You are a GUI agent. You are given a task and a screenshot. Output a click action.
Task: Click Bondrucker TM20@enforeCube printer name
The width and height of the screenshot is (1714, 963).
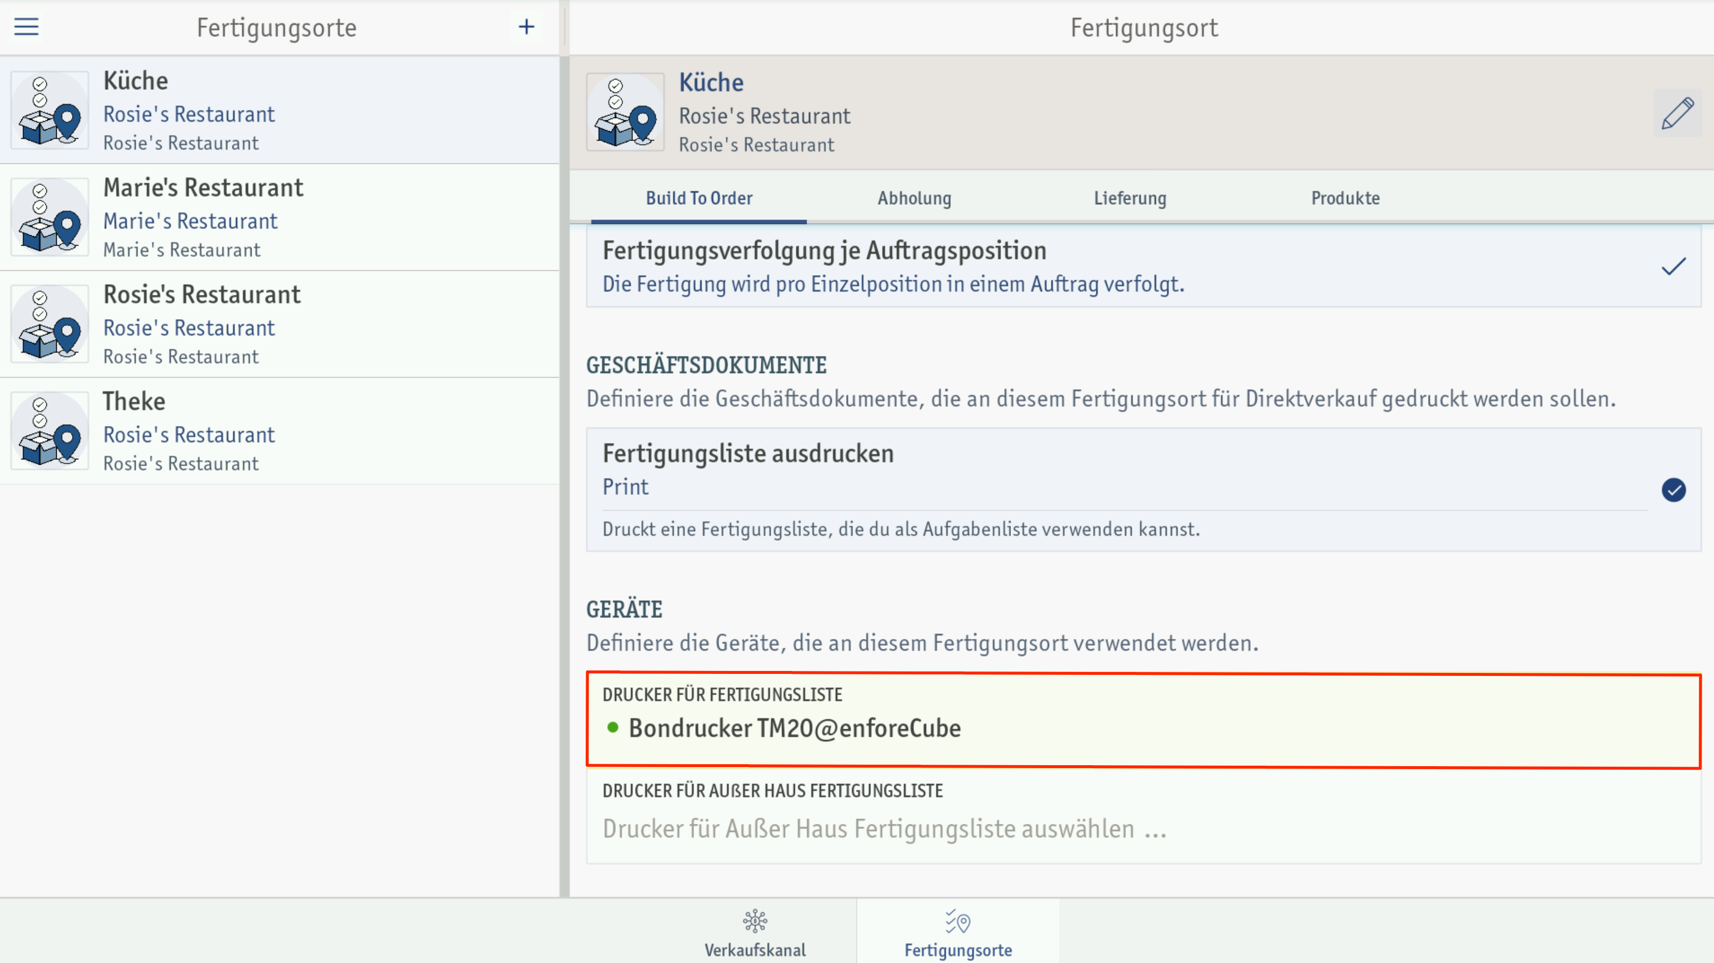coord(794,728)
